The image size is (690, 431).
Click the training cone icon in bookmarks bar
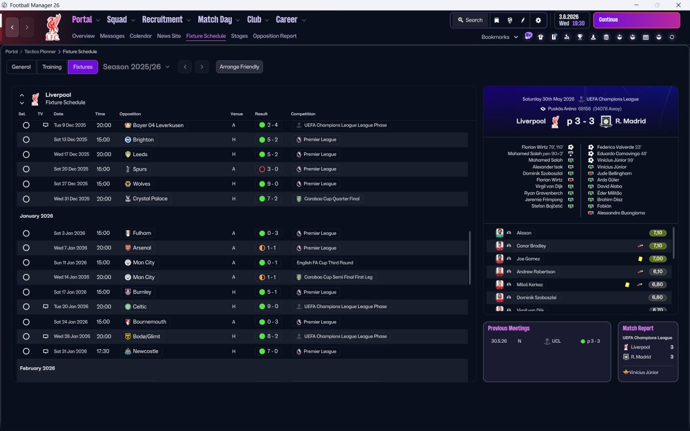593,37
